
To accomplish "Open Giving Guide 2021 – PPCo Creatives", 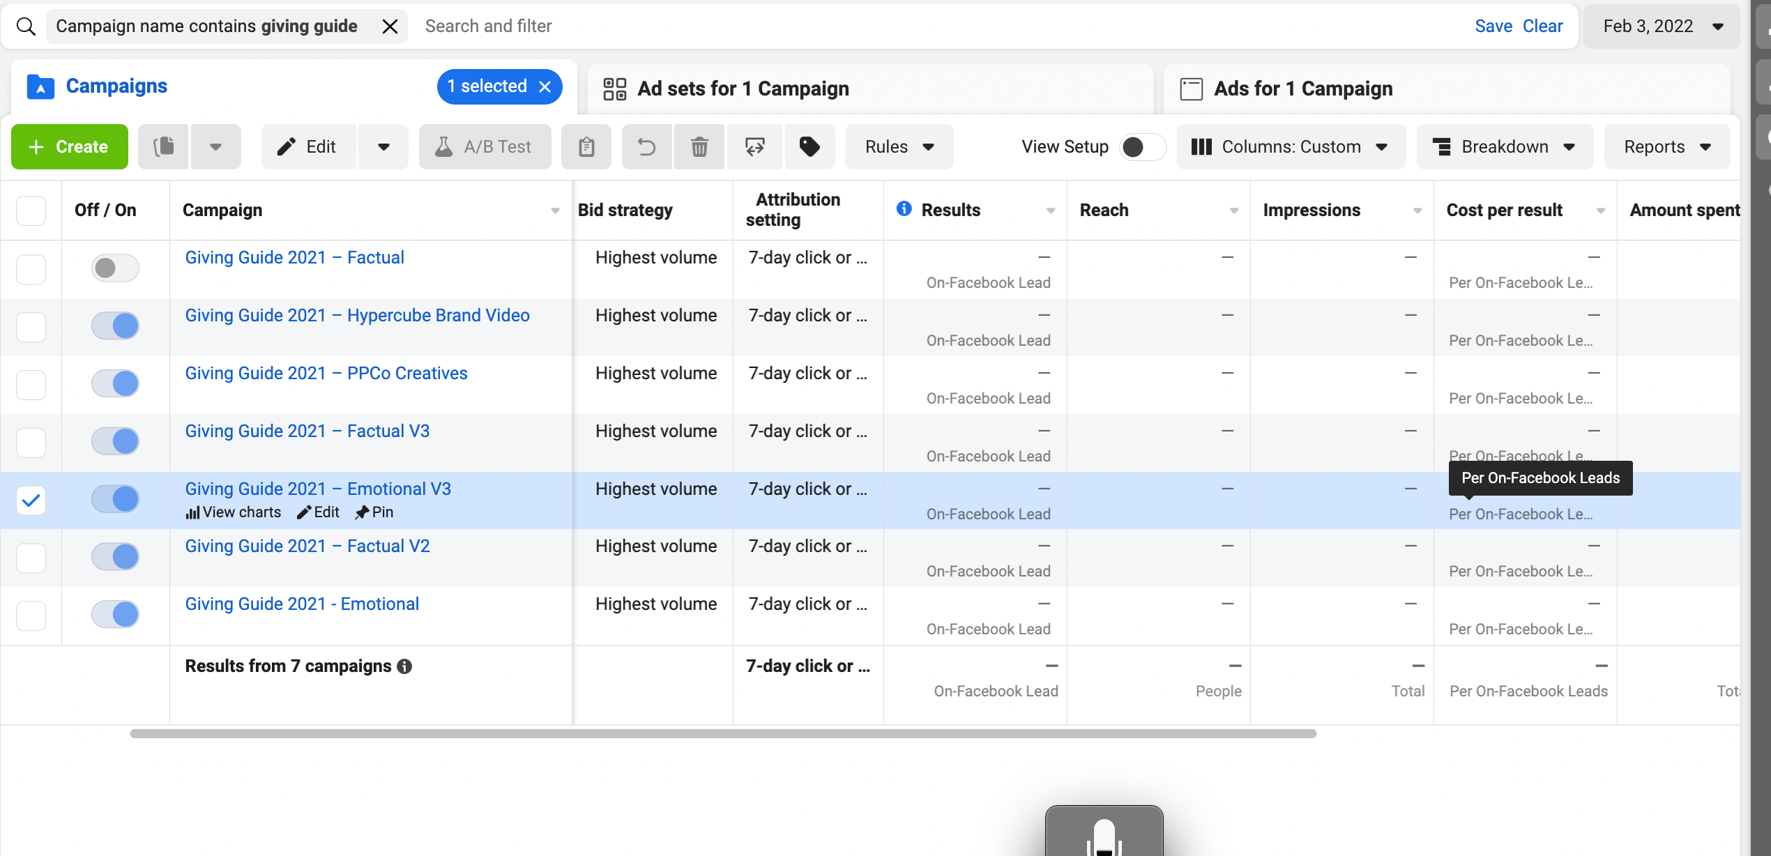I will pos(326,374).
